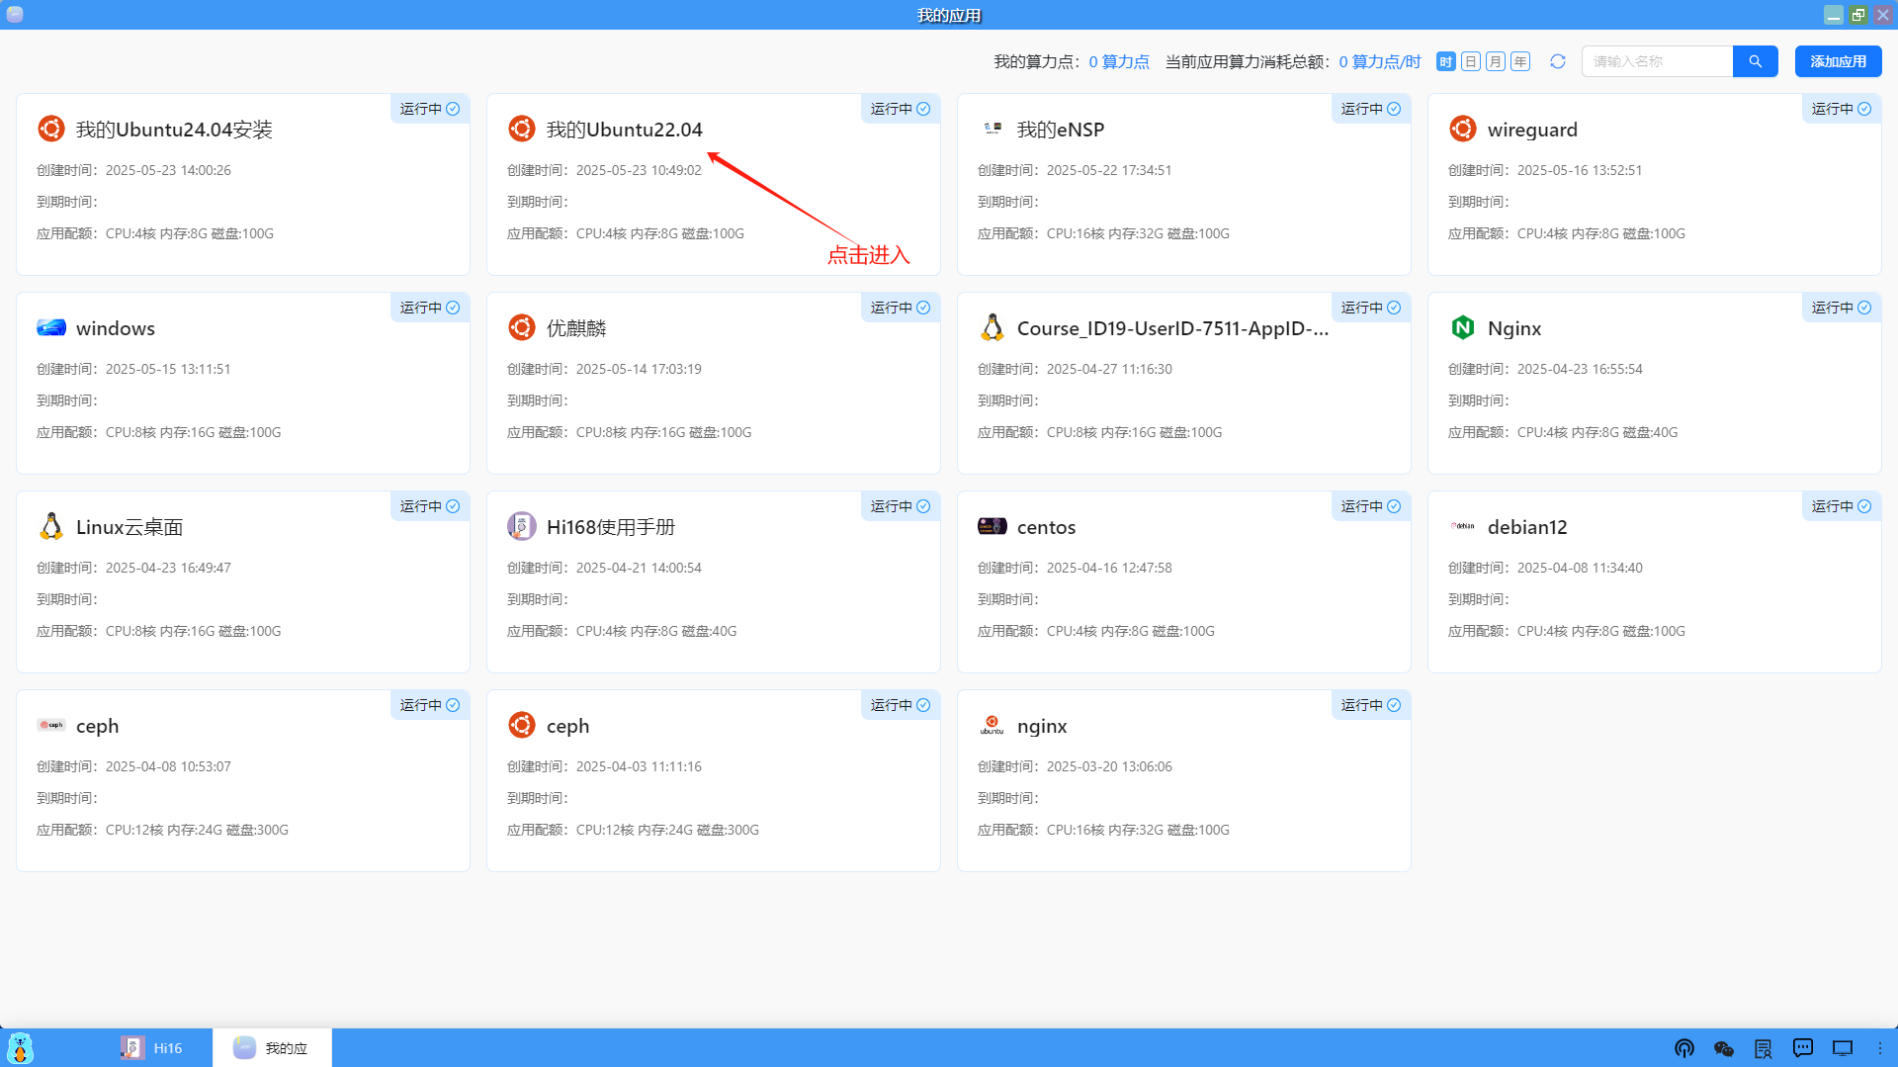Open the wireguard application title
Viewport: 1898px width, 1067px height.
pyautogui.click(x=1532, y=130)
